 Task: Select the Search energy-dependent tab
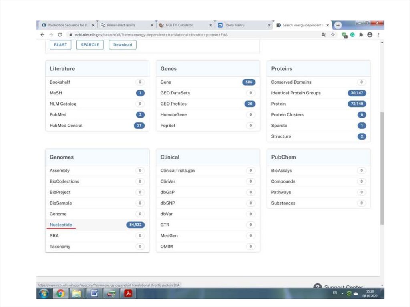click(302, 25)
